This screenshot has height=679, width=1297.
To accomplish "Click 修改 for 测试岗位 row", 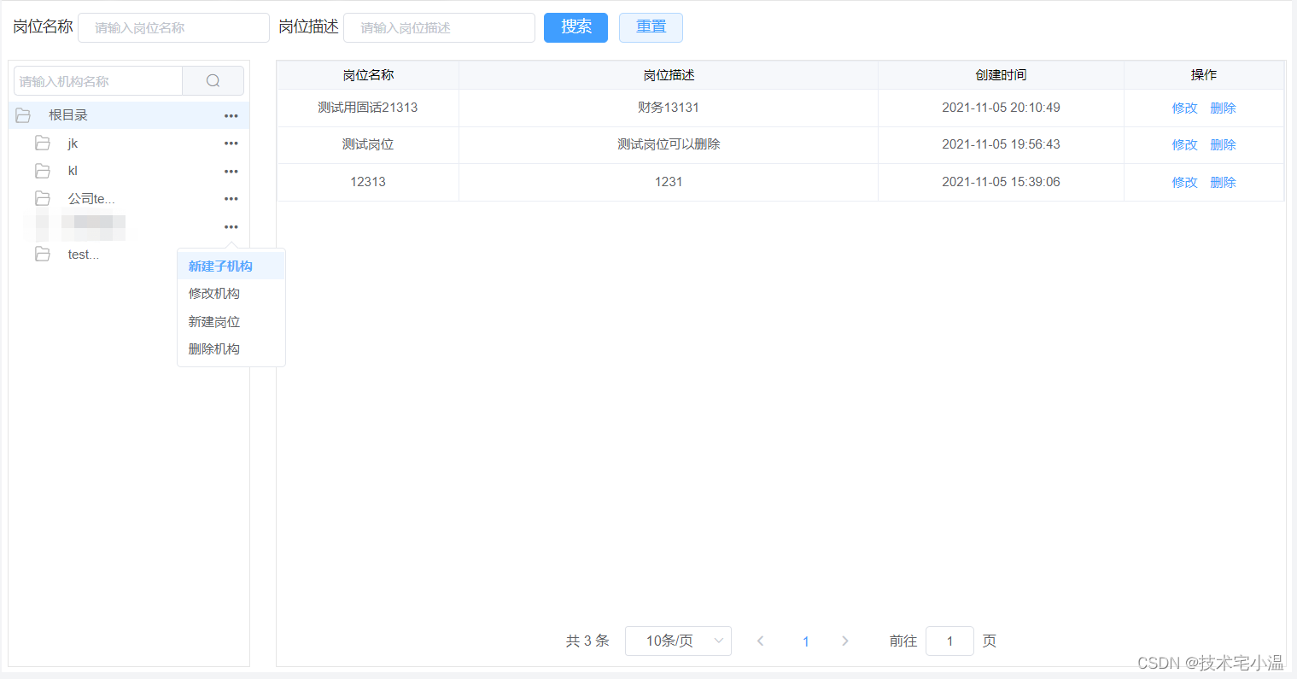I will 1184,145.
